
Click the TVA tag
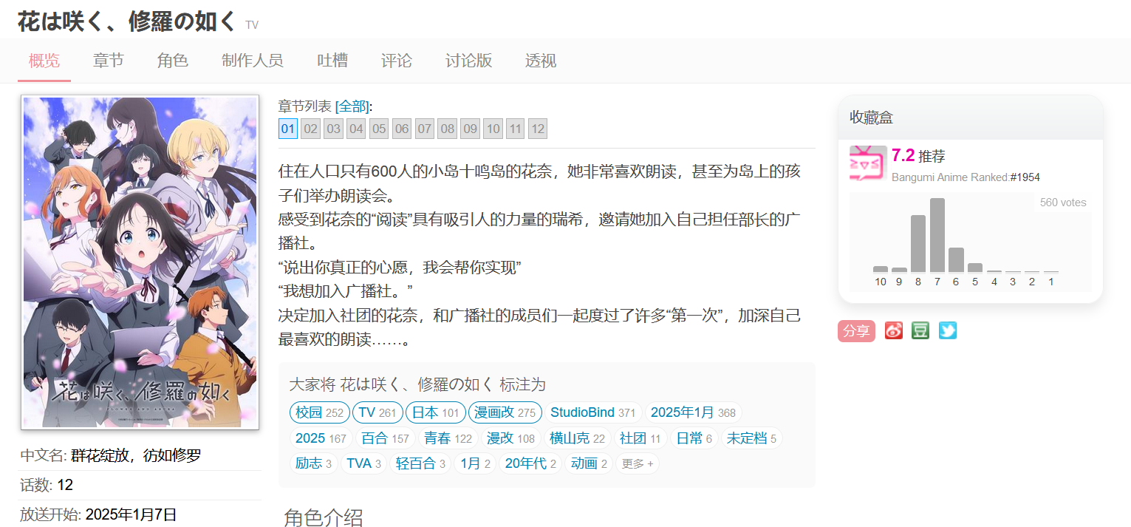363,463
